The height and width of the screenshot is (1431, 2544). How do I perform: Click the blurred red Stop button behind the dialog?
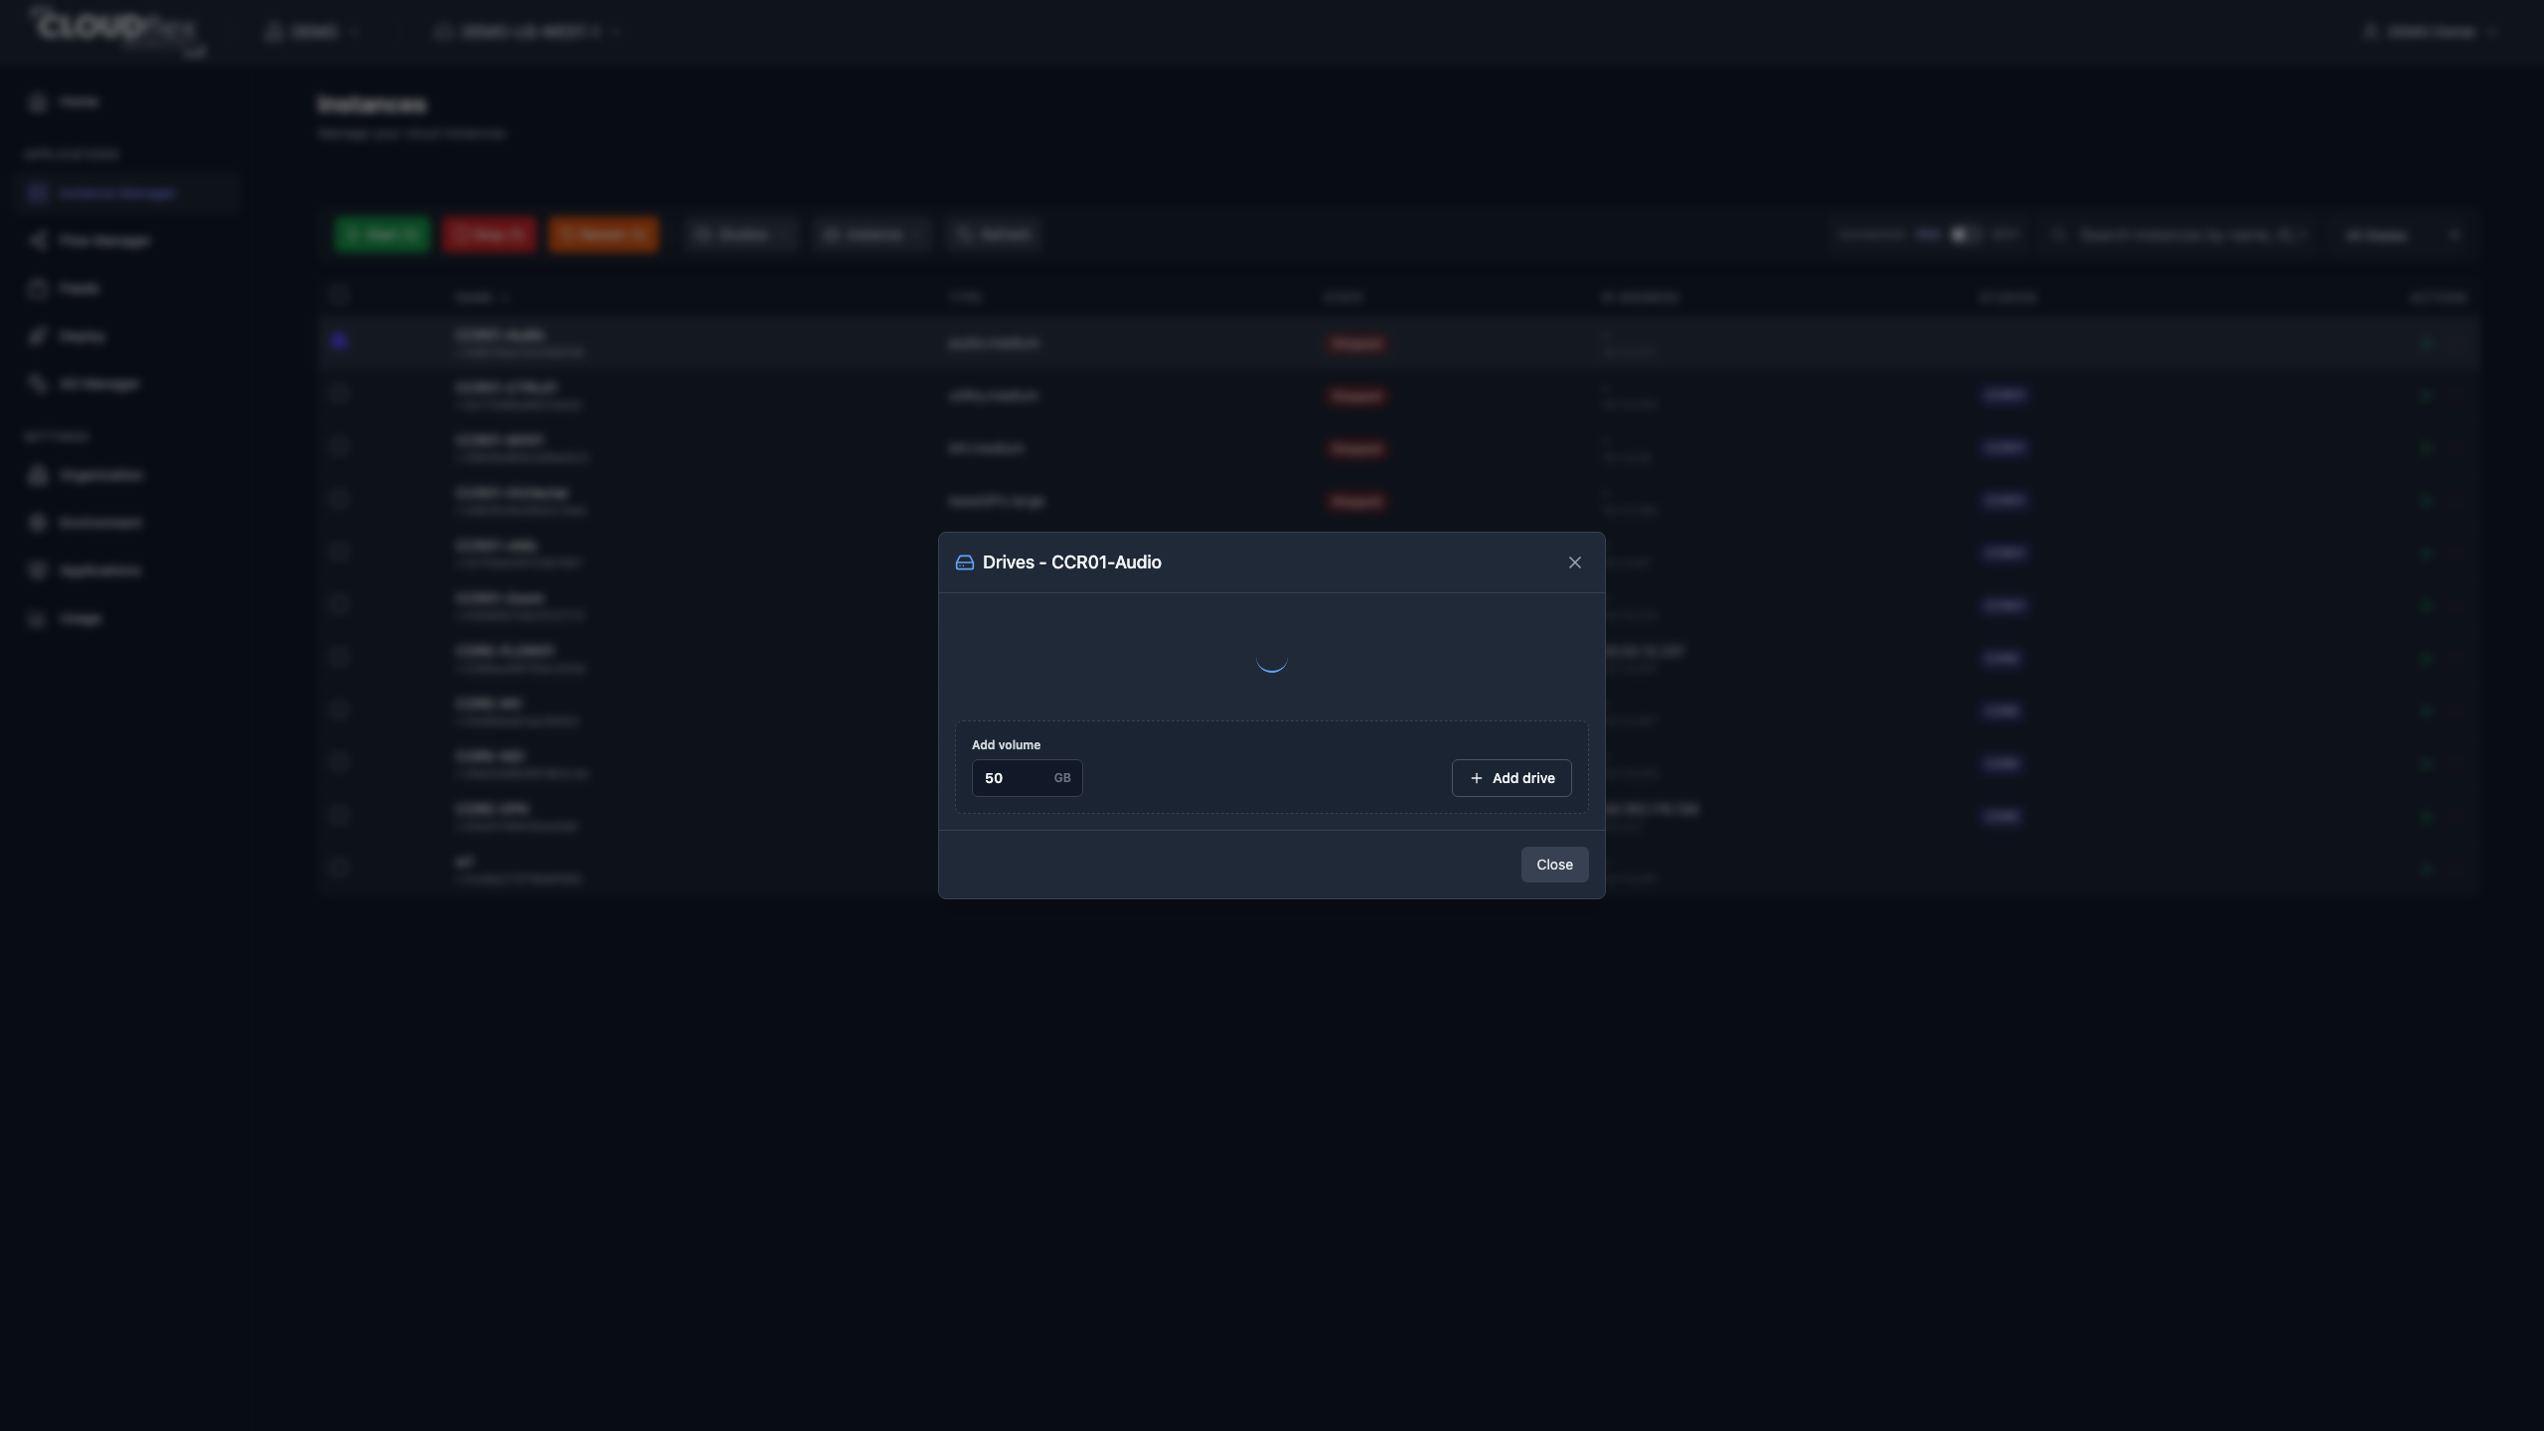(489, 235)
